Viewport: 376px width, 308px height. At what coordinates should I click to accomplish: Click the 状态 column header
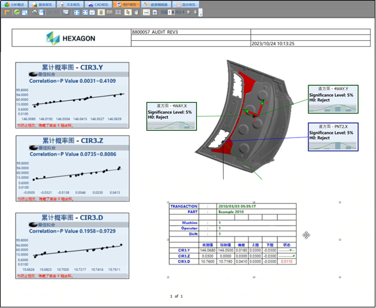286,245
